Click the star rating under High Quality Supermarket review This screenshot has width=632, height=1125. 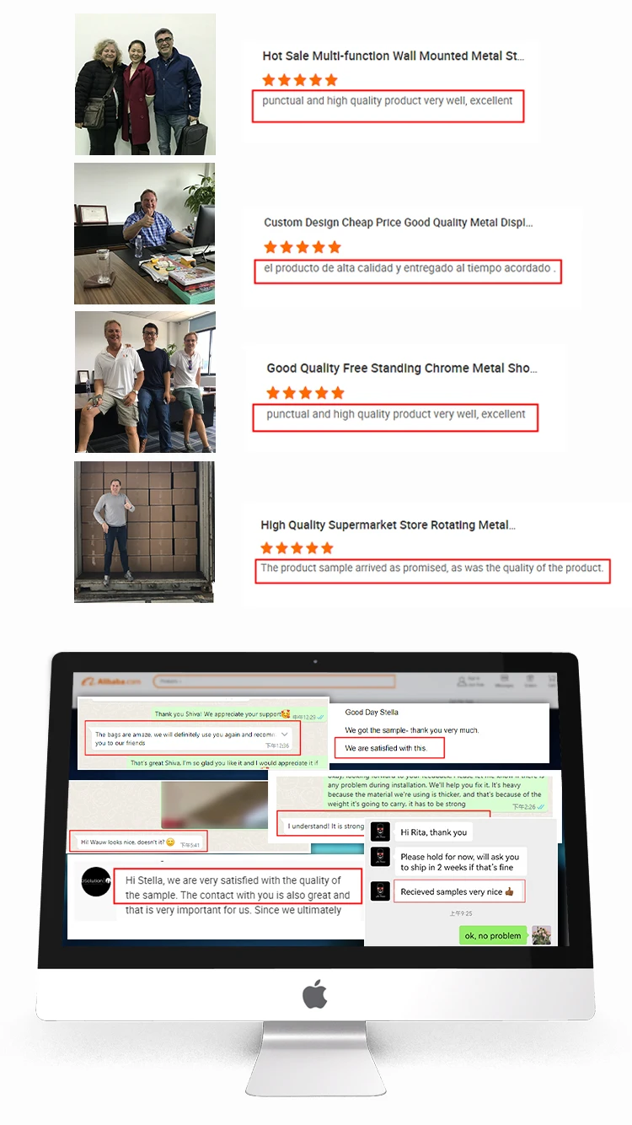[297, 548]
